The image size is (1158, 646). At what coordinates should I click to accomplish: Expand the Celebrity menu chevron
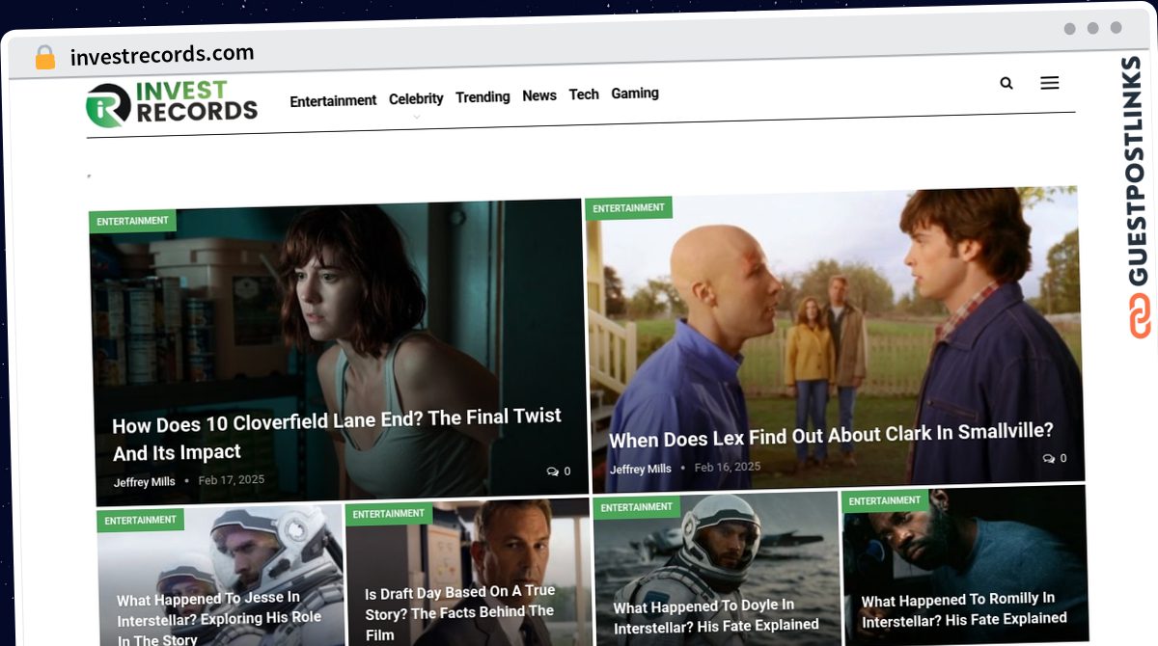click(417, 117)
